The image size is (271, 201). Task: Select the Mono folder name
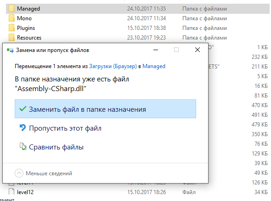[x=24, y=18]
